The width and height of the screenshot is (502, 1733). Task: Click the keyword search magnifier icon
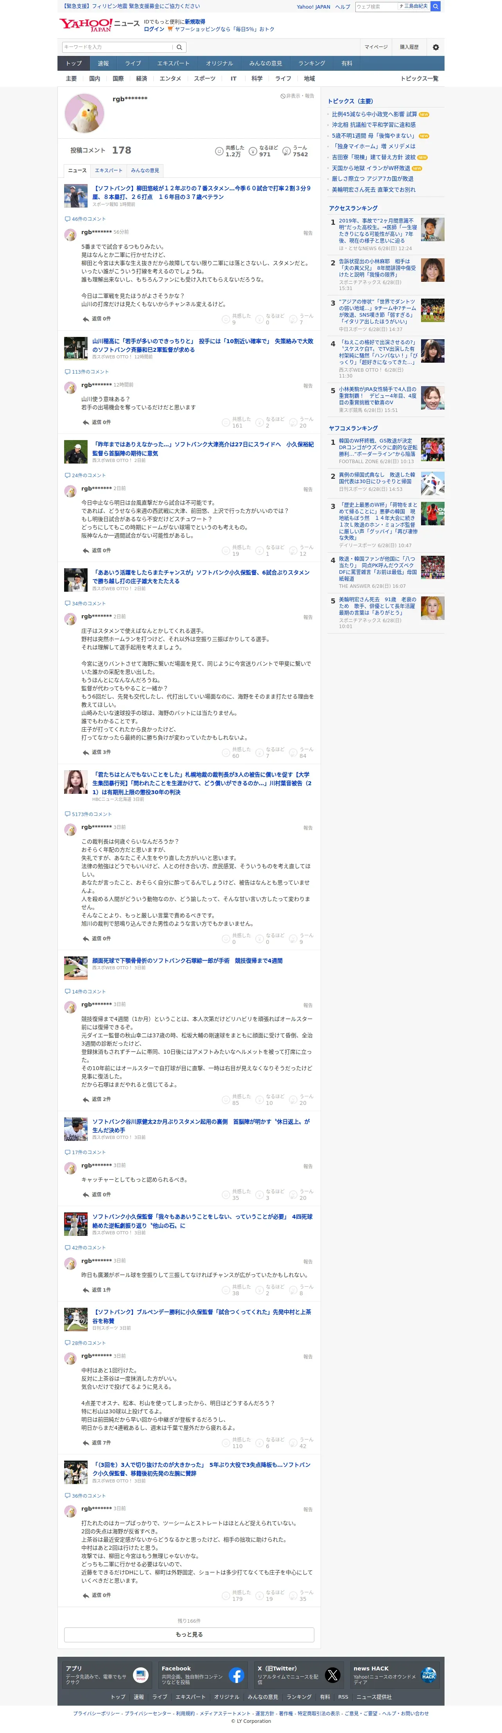click(x=180, y=47)
